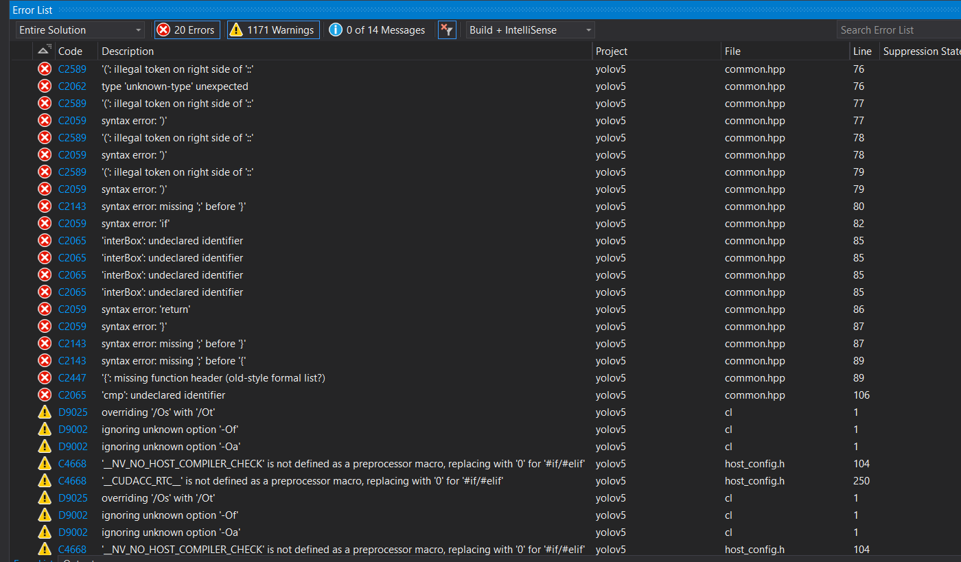
Task: Toggle the 0 of 14 Messages filter
Action: (377, 30)
